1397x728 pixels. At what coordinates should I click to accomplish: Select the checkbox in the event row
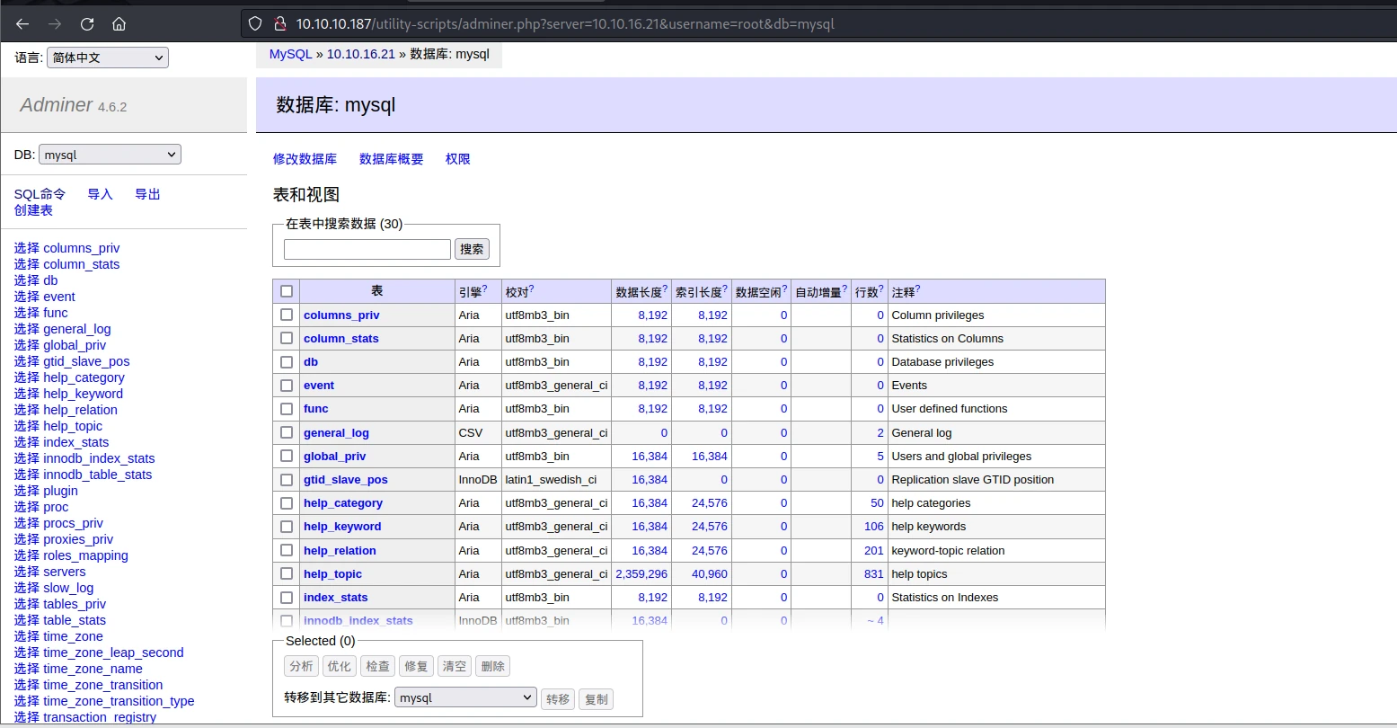tap(287, 385)
